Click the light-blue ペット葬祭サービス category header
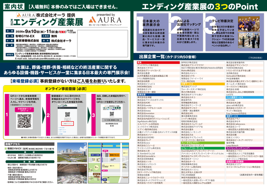Image resolution: width=267 pixels, height=186 pixels. pyautogui.click(x=244, y=98)
